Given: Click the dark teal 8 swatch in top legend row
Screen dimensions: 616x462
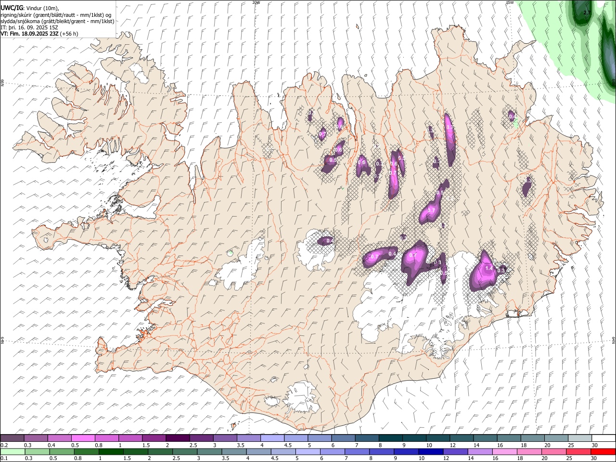Looking at the screenshot, I should point(390,438).
